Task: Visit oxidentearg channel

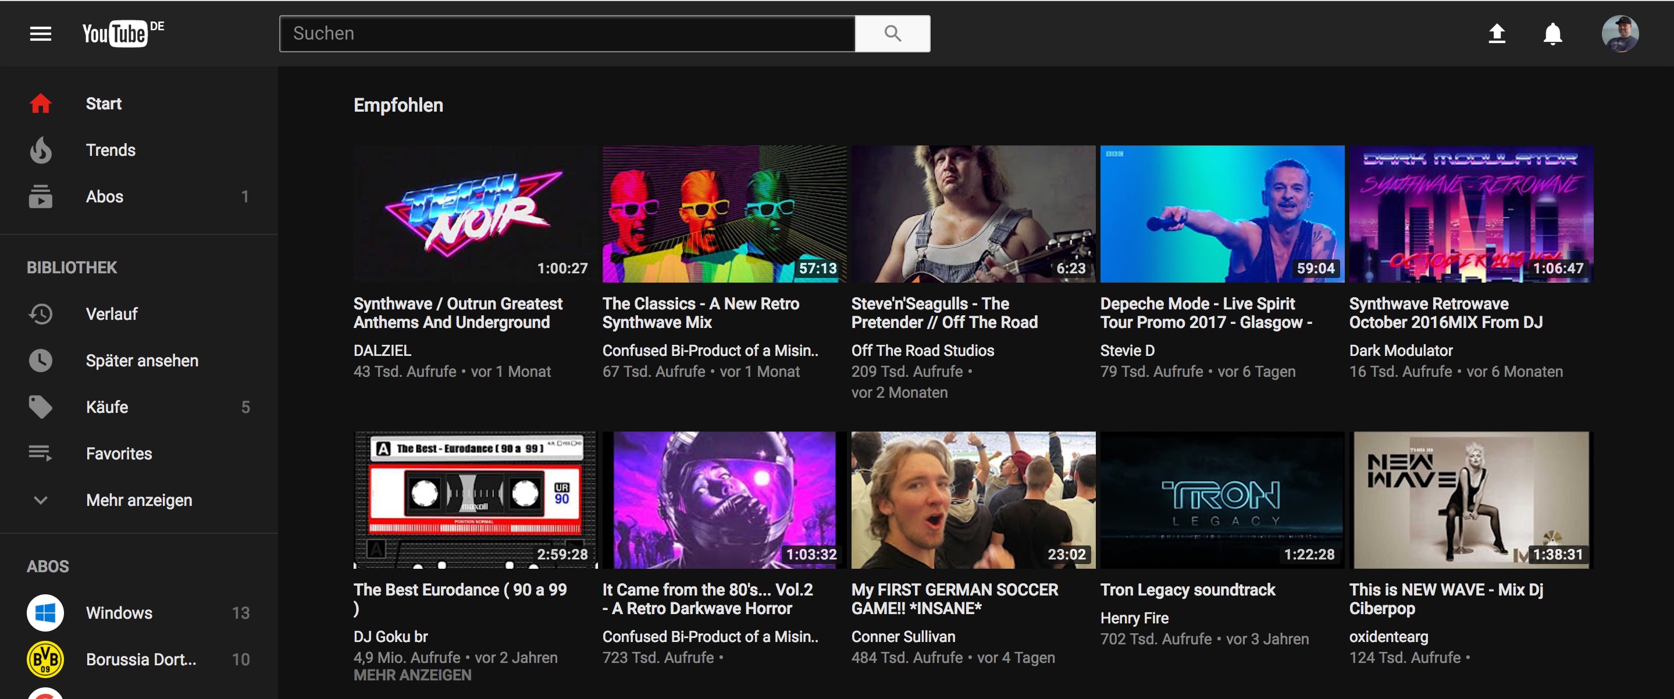Action: 1389,637
